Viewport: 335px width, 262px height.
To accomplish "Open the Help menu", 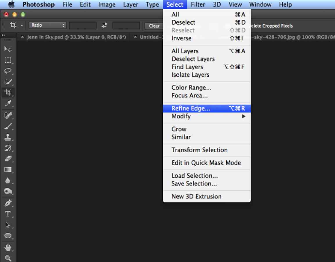I will tap(285, 4).
